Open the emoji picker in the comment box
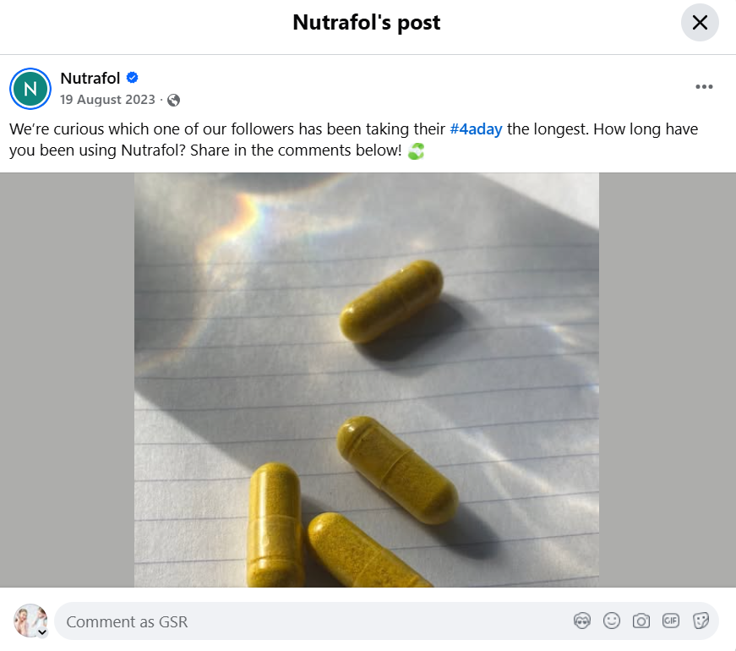 [611, 621]
